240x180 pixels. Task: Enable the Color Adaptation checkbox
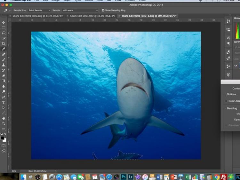pyautogui.click(x=226, y=101)
